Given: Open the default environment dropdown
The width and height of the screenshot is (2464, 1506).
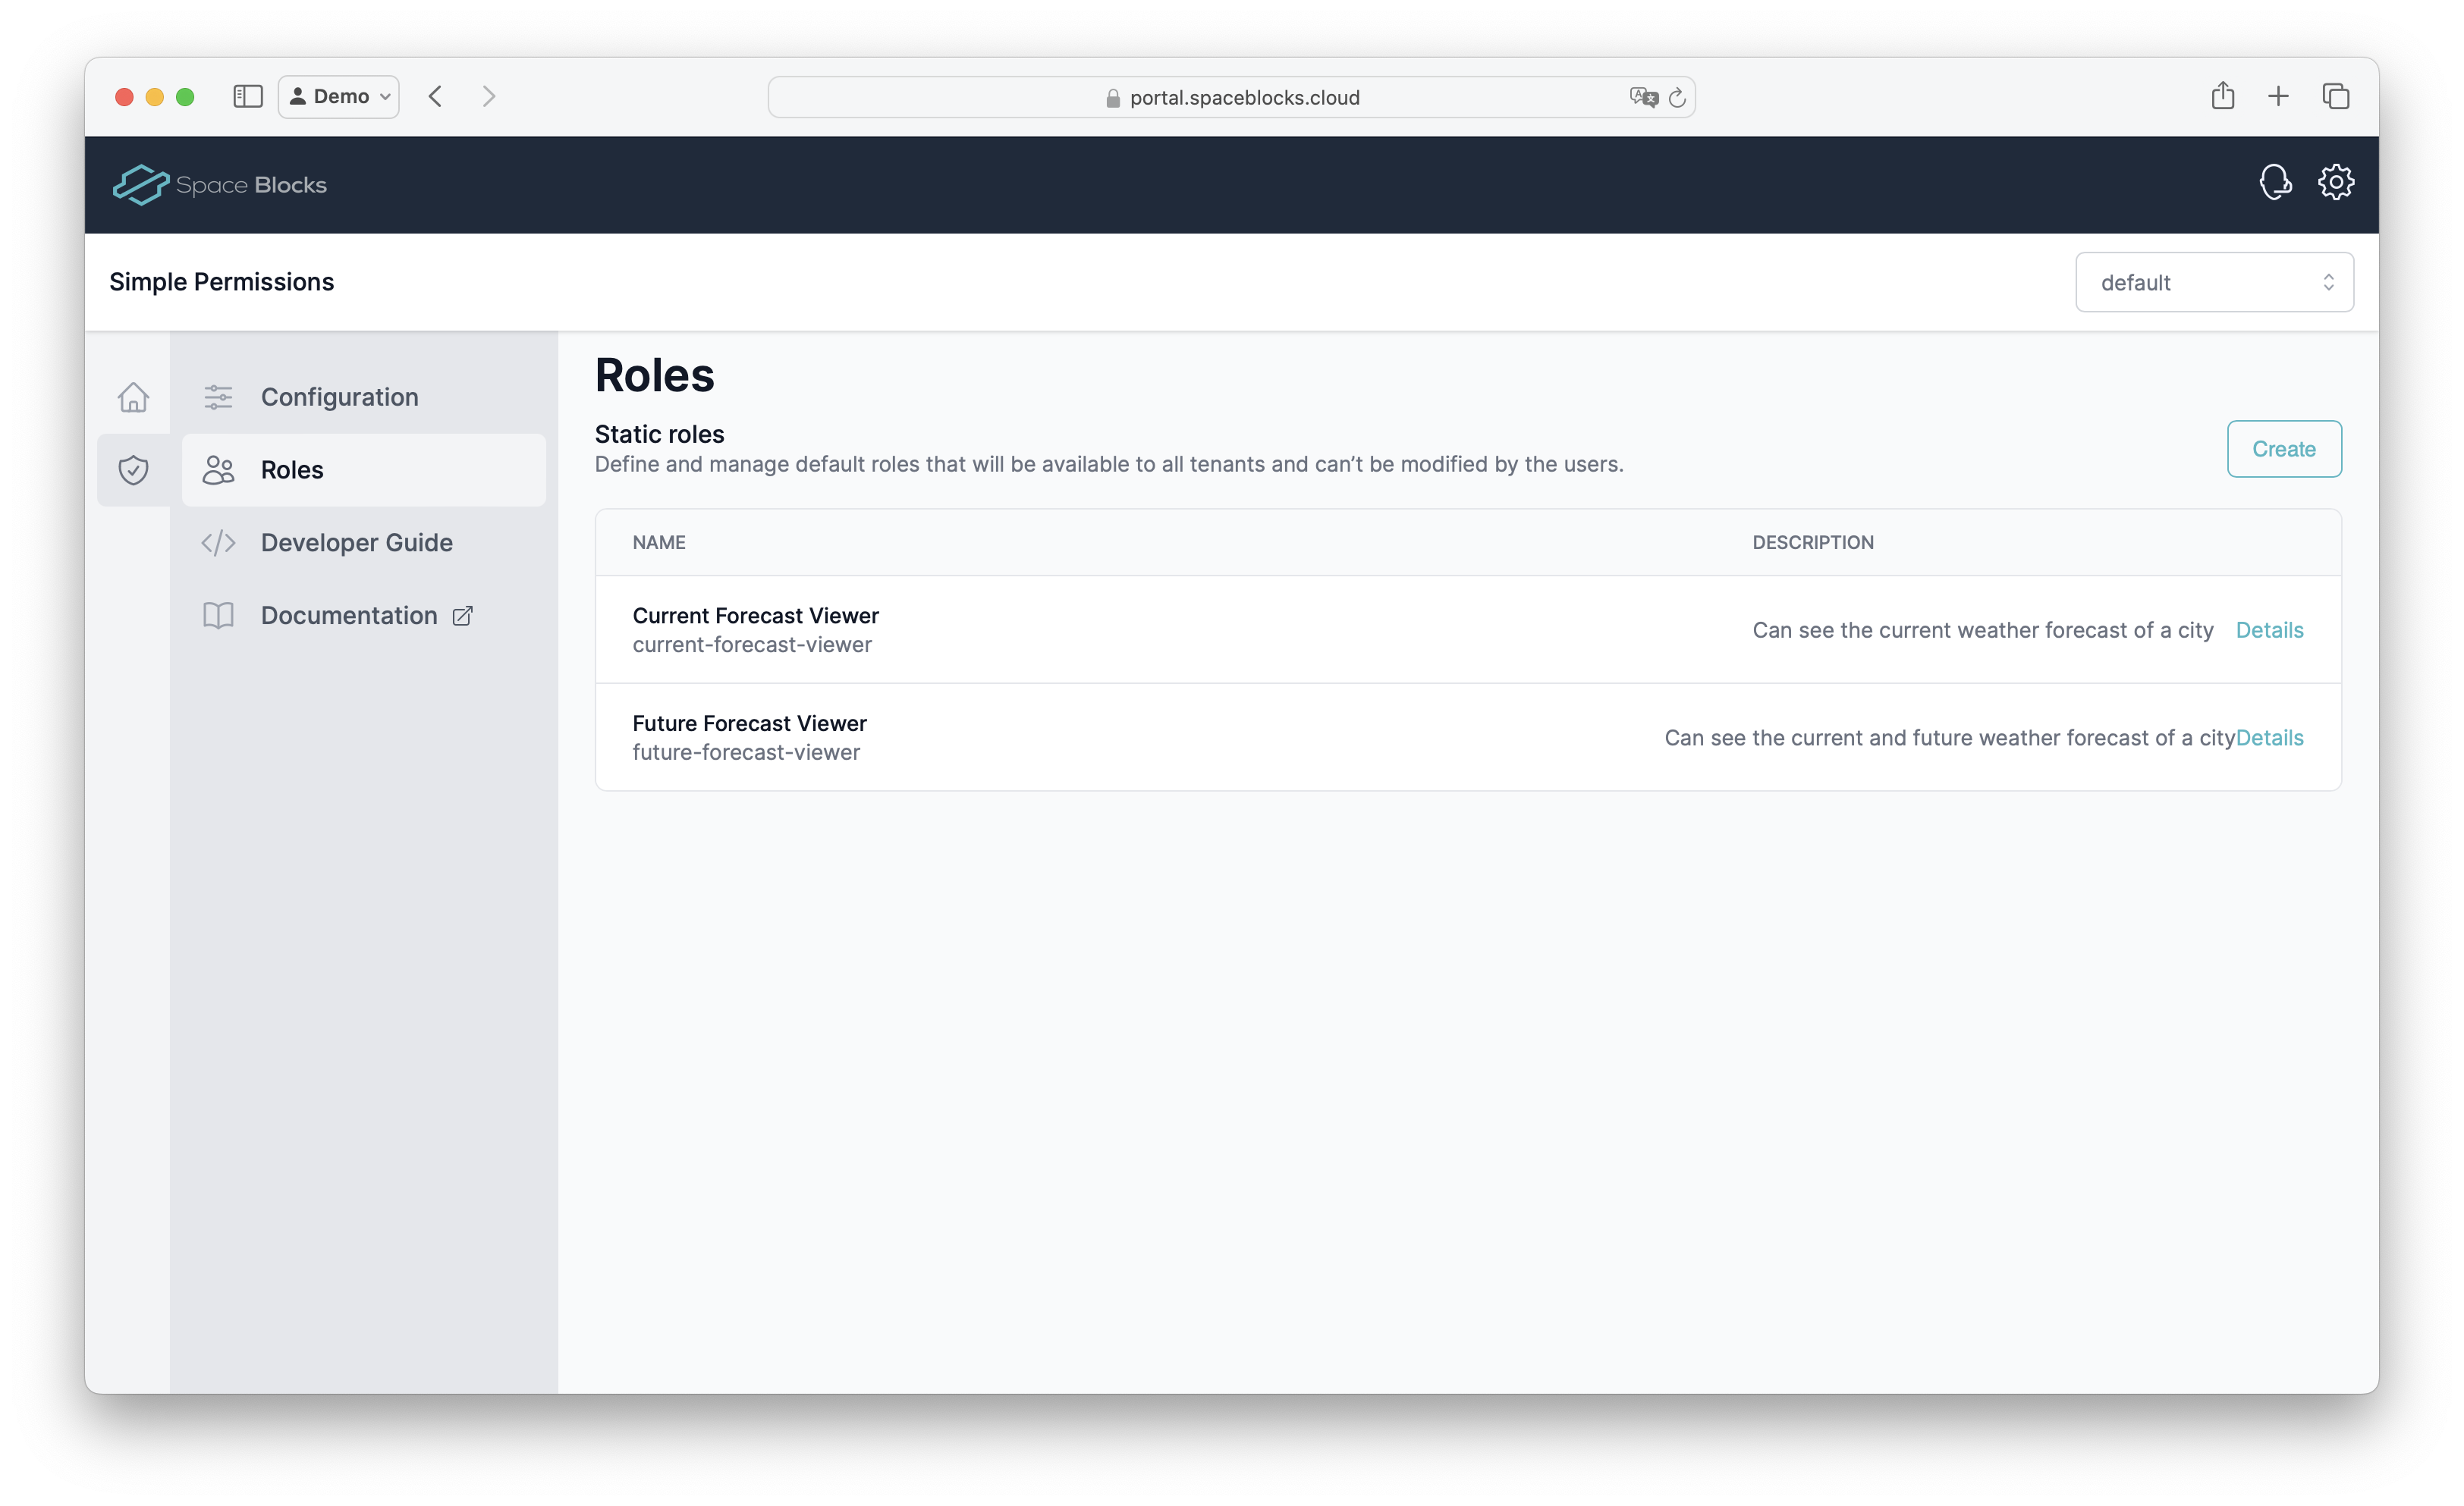Looking at the screenshot, I should click(2214, 283).
